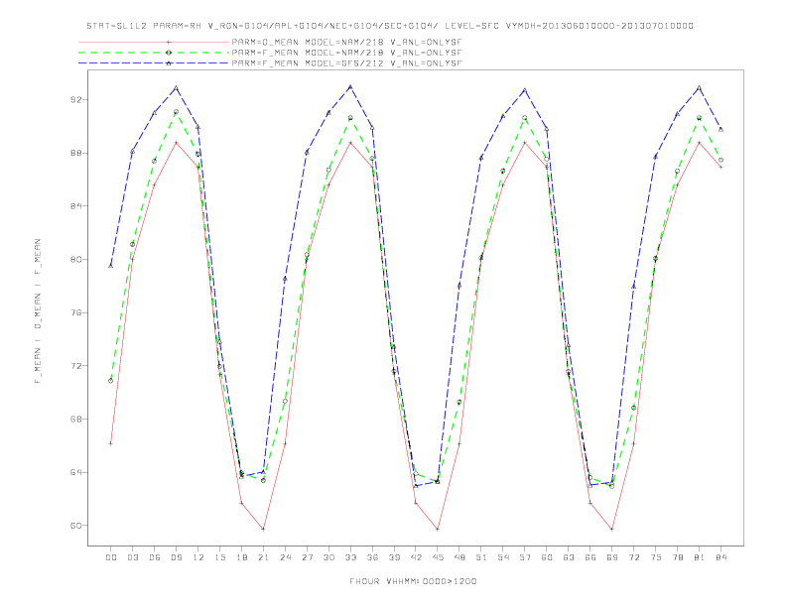Click the x-axis label FHOUR VHHMM:0000>1200
This screenshot has height=607, width=786.
(413, 581)
